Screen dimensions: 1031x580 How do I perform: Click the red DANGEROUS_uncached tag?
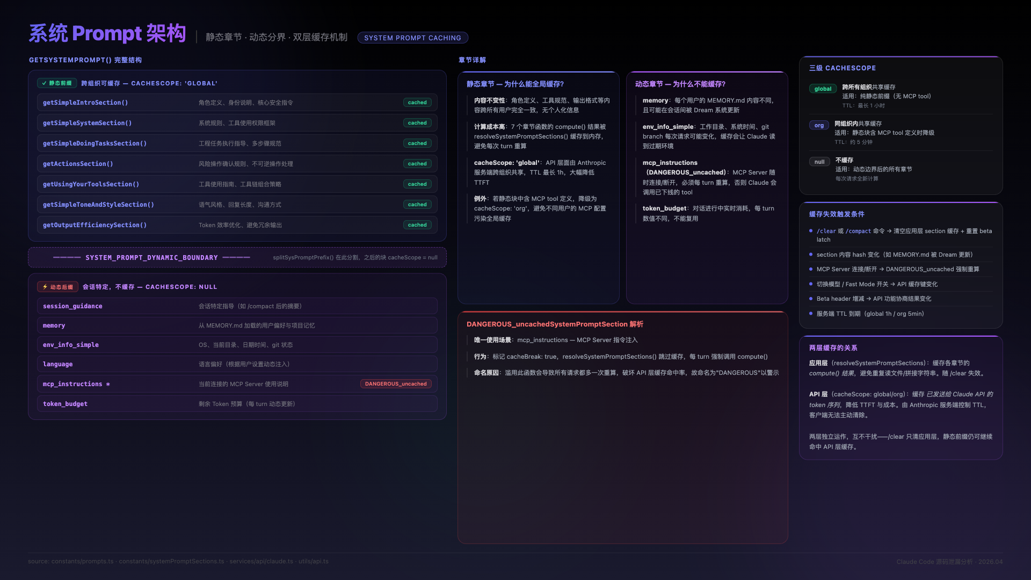[x=396, y=384]
